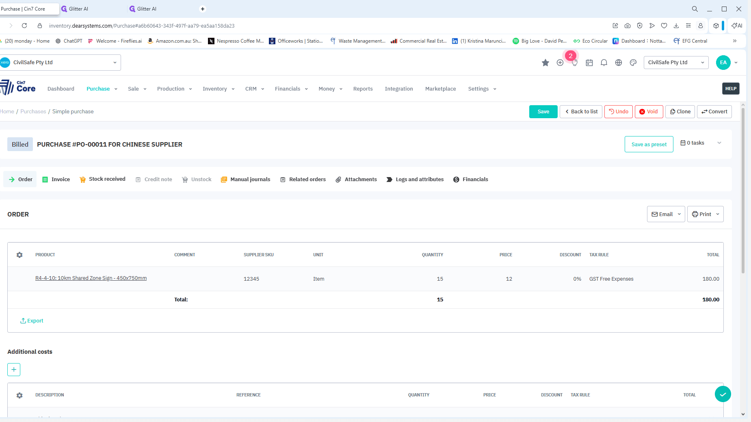Click the star favorites icon in header

click(x=545, y=63)
